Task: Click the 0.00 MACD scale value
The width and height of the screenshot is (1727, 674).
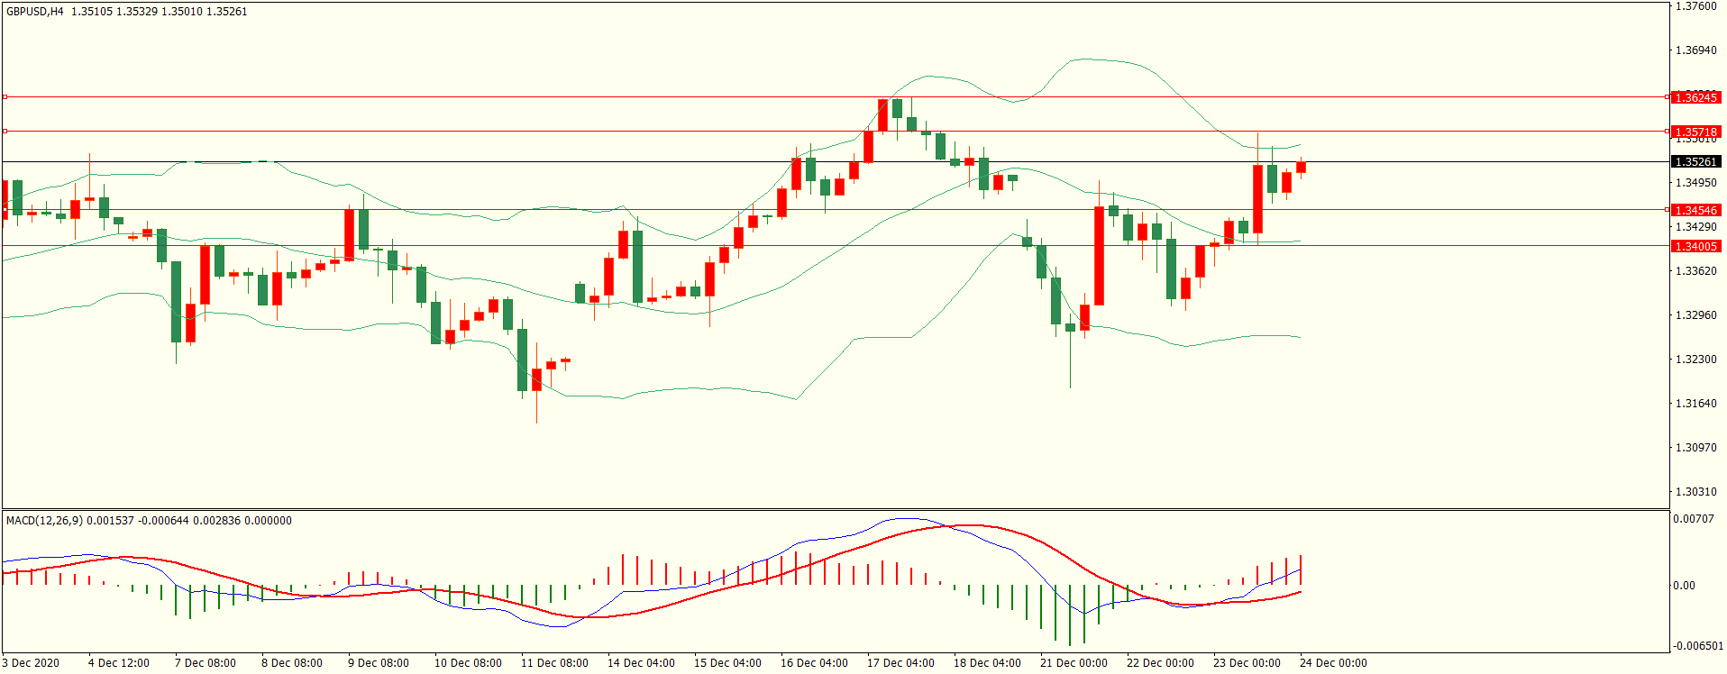Action: (x=1684, y=586)
